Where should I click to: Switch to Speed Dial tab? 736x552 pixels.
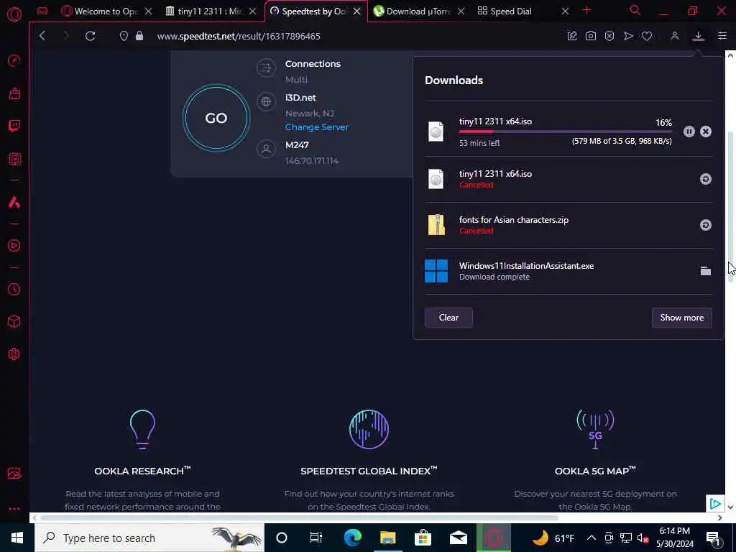pos(512,11)
